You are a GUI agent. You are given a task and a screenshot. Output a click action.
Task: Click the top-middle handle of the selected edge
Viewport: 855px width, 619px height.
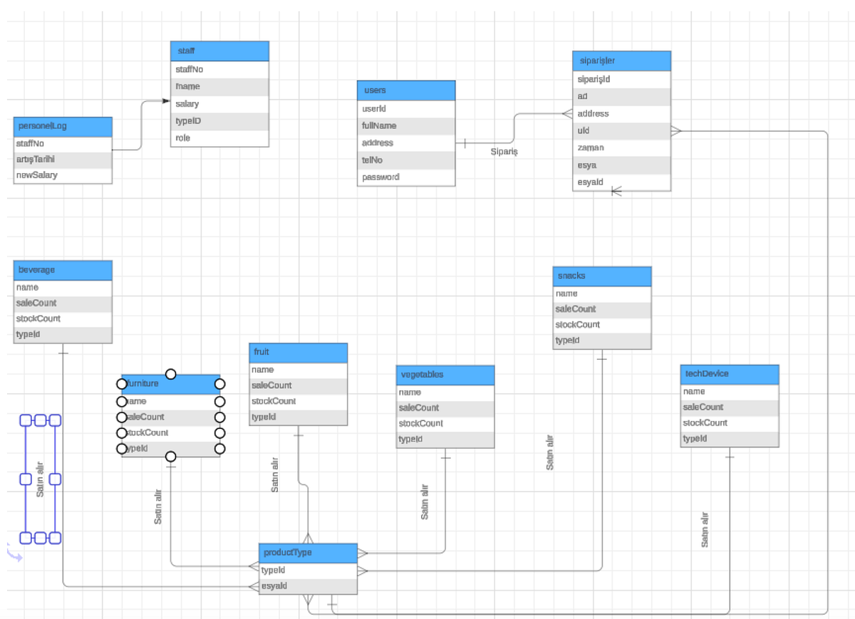(x=41, y=420)
